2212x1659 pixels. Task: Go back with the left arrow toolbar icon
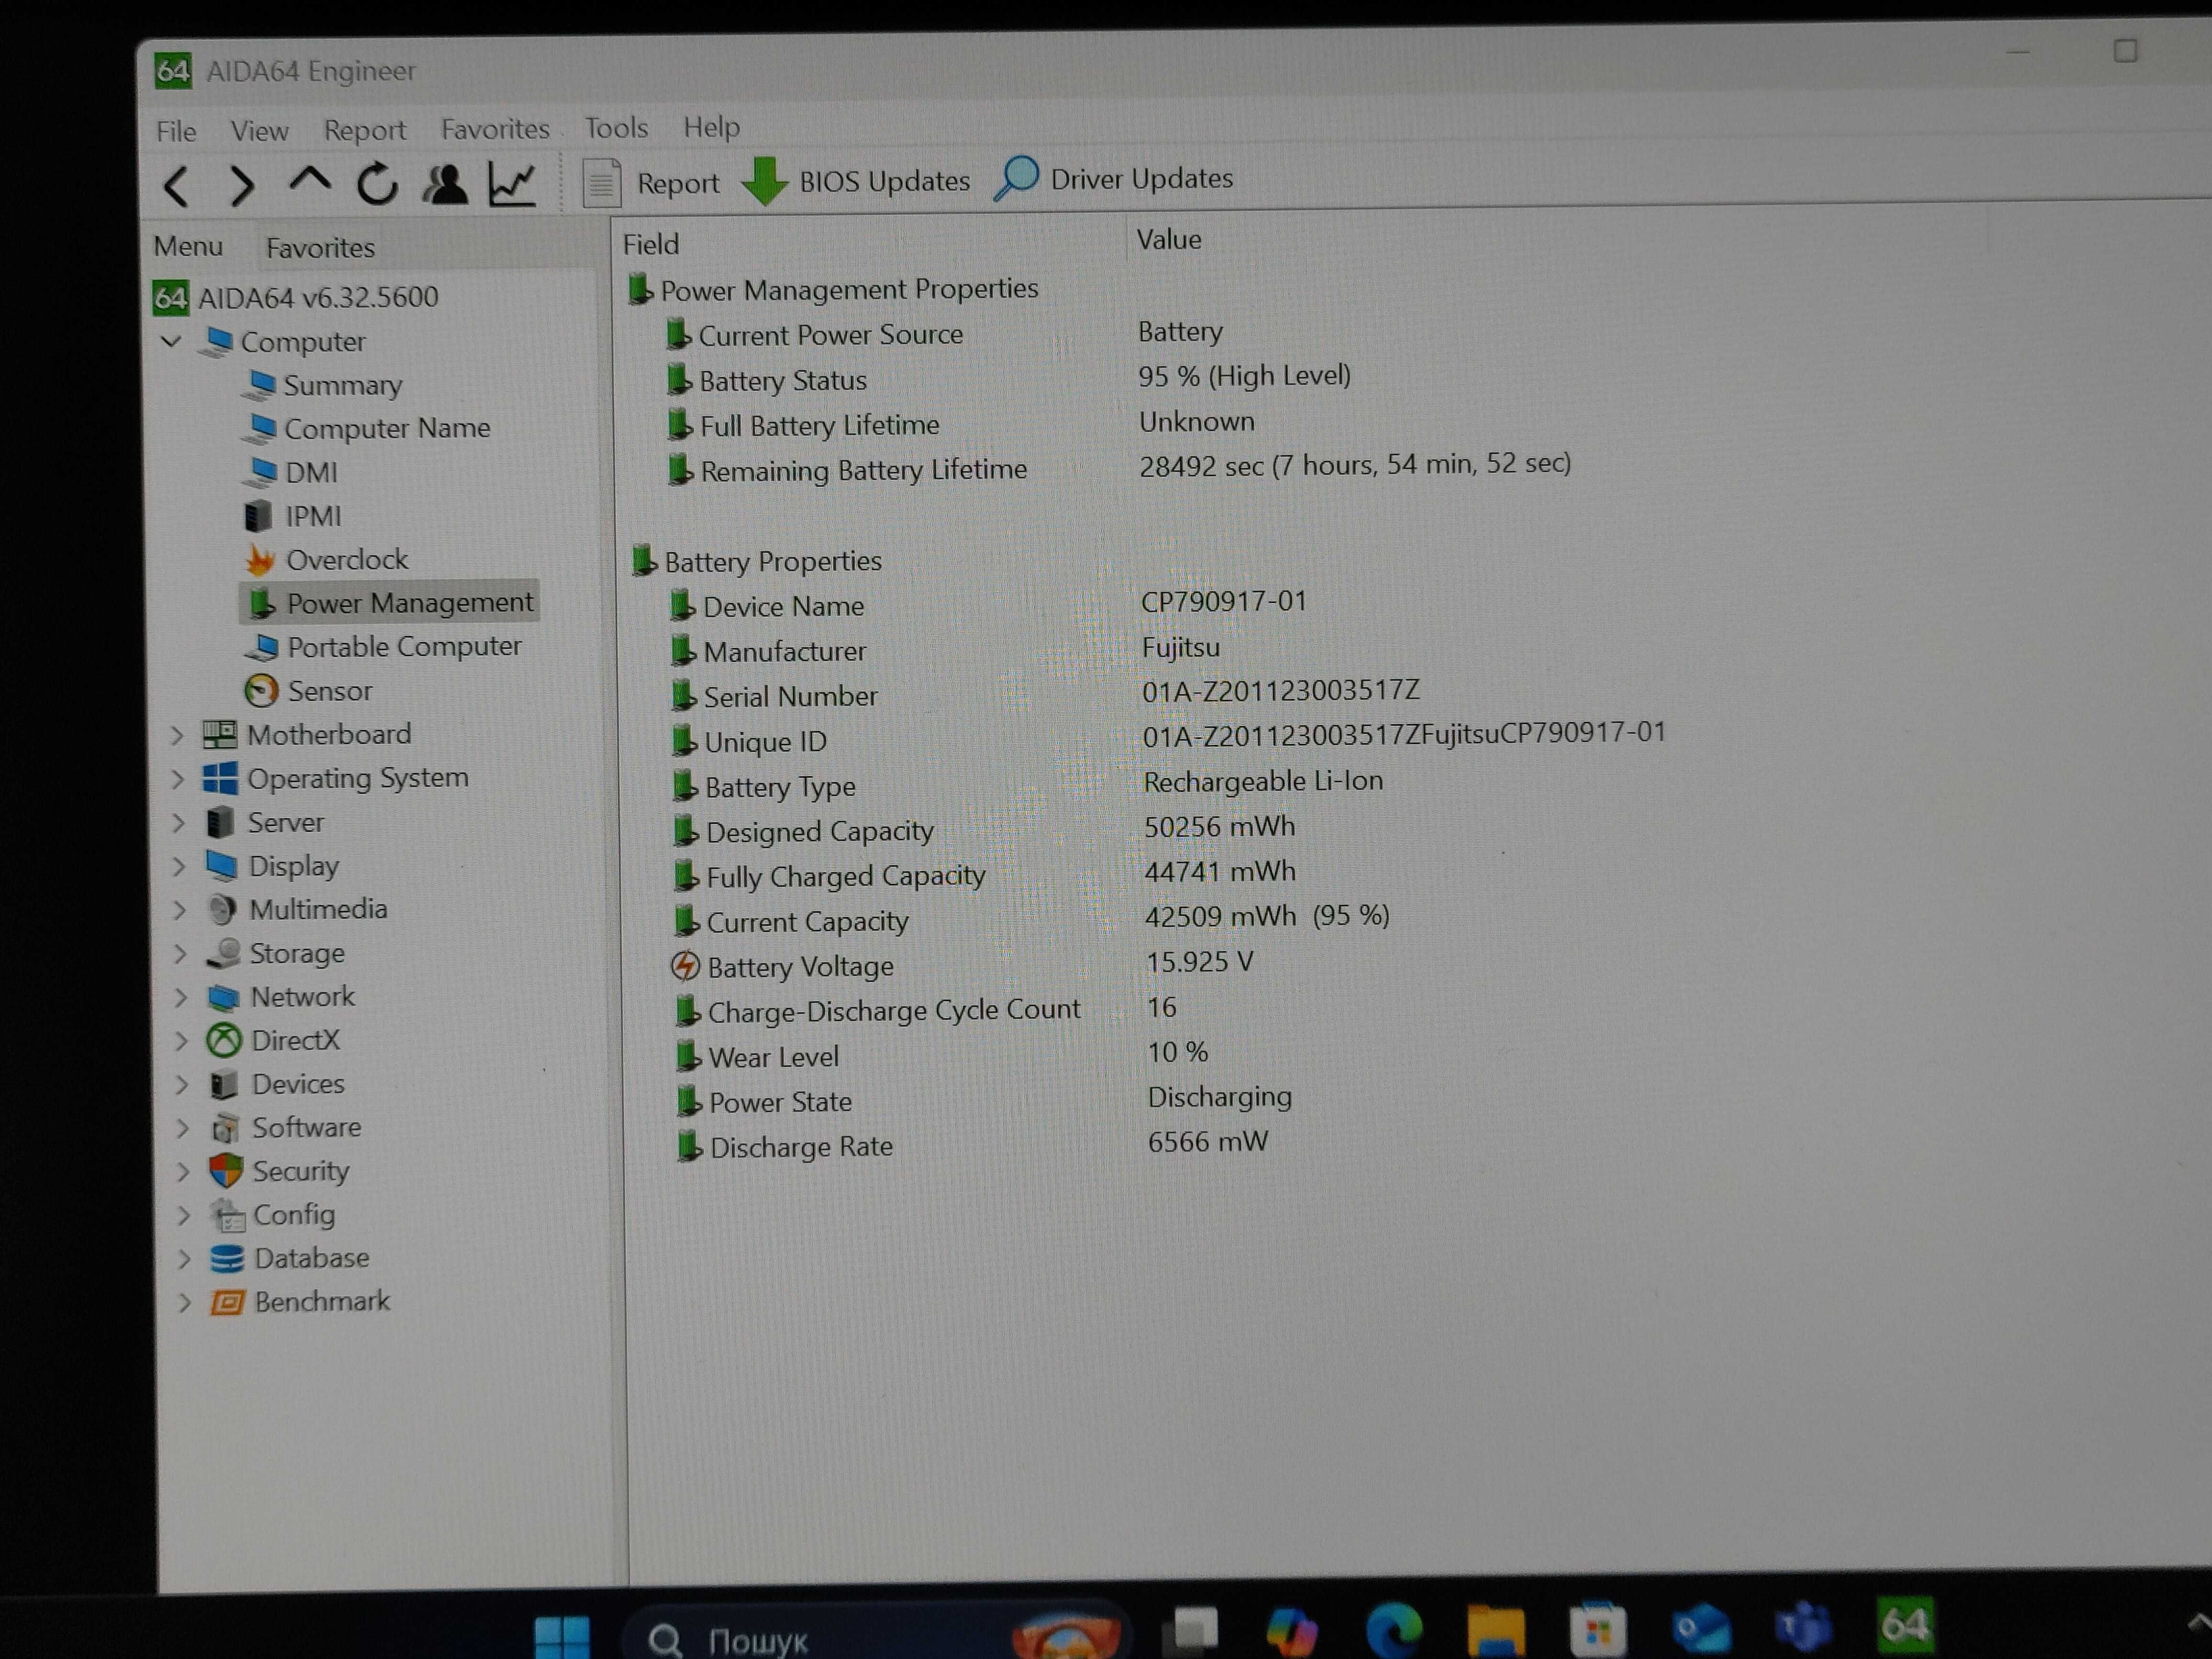pos(177,187)
